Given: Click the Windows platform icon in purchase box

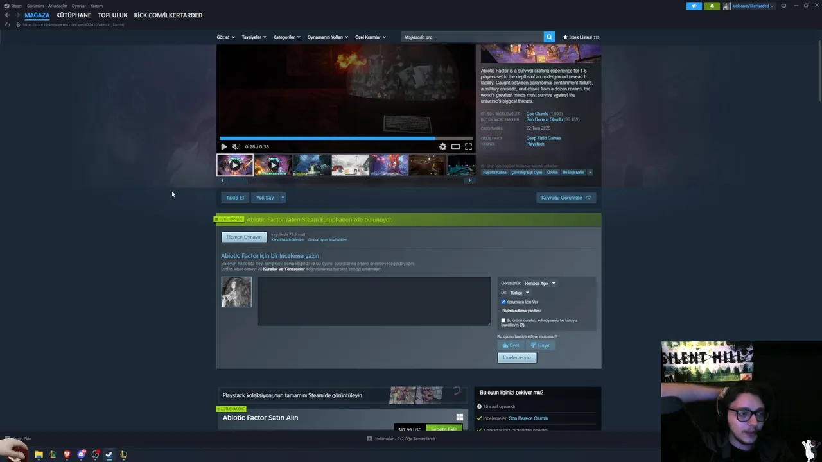Looking at the screenshot, I should tap(459, 417).
